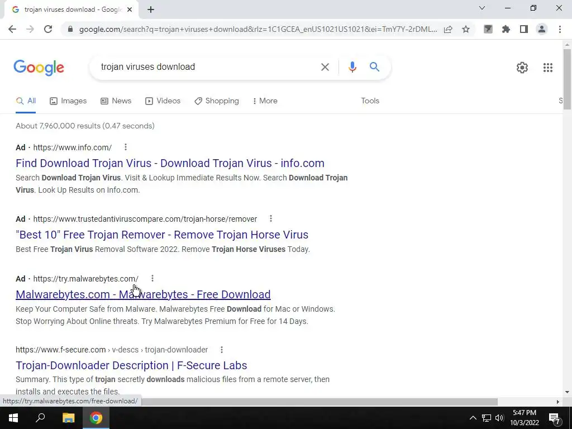572x429 pixels.
Task: Click the scroll right arrow
Action: [x=558, y=402]
